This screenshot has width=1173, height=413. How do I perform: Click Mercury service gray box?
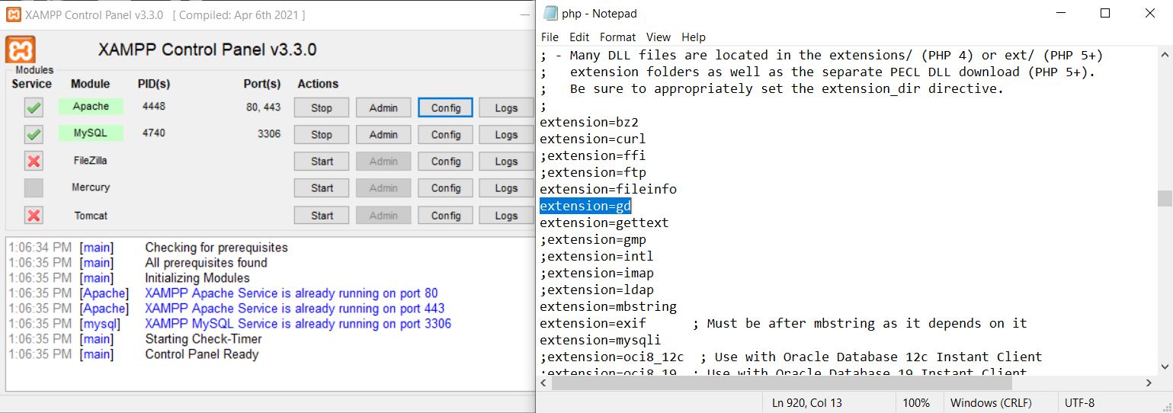[x=34, y=187]
